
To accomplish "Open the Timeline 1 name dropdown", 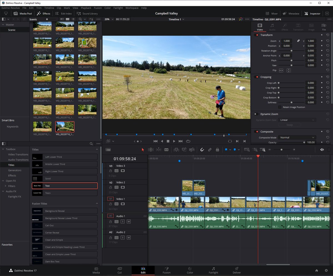I will 176,19.
